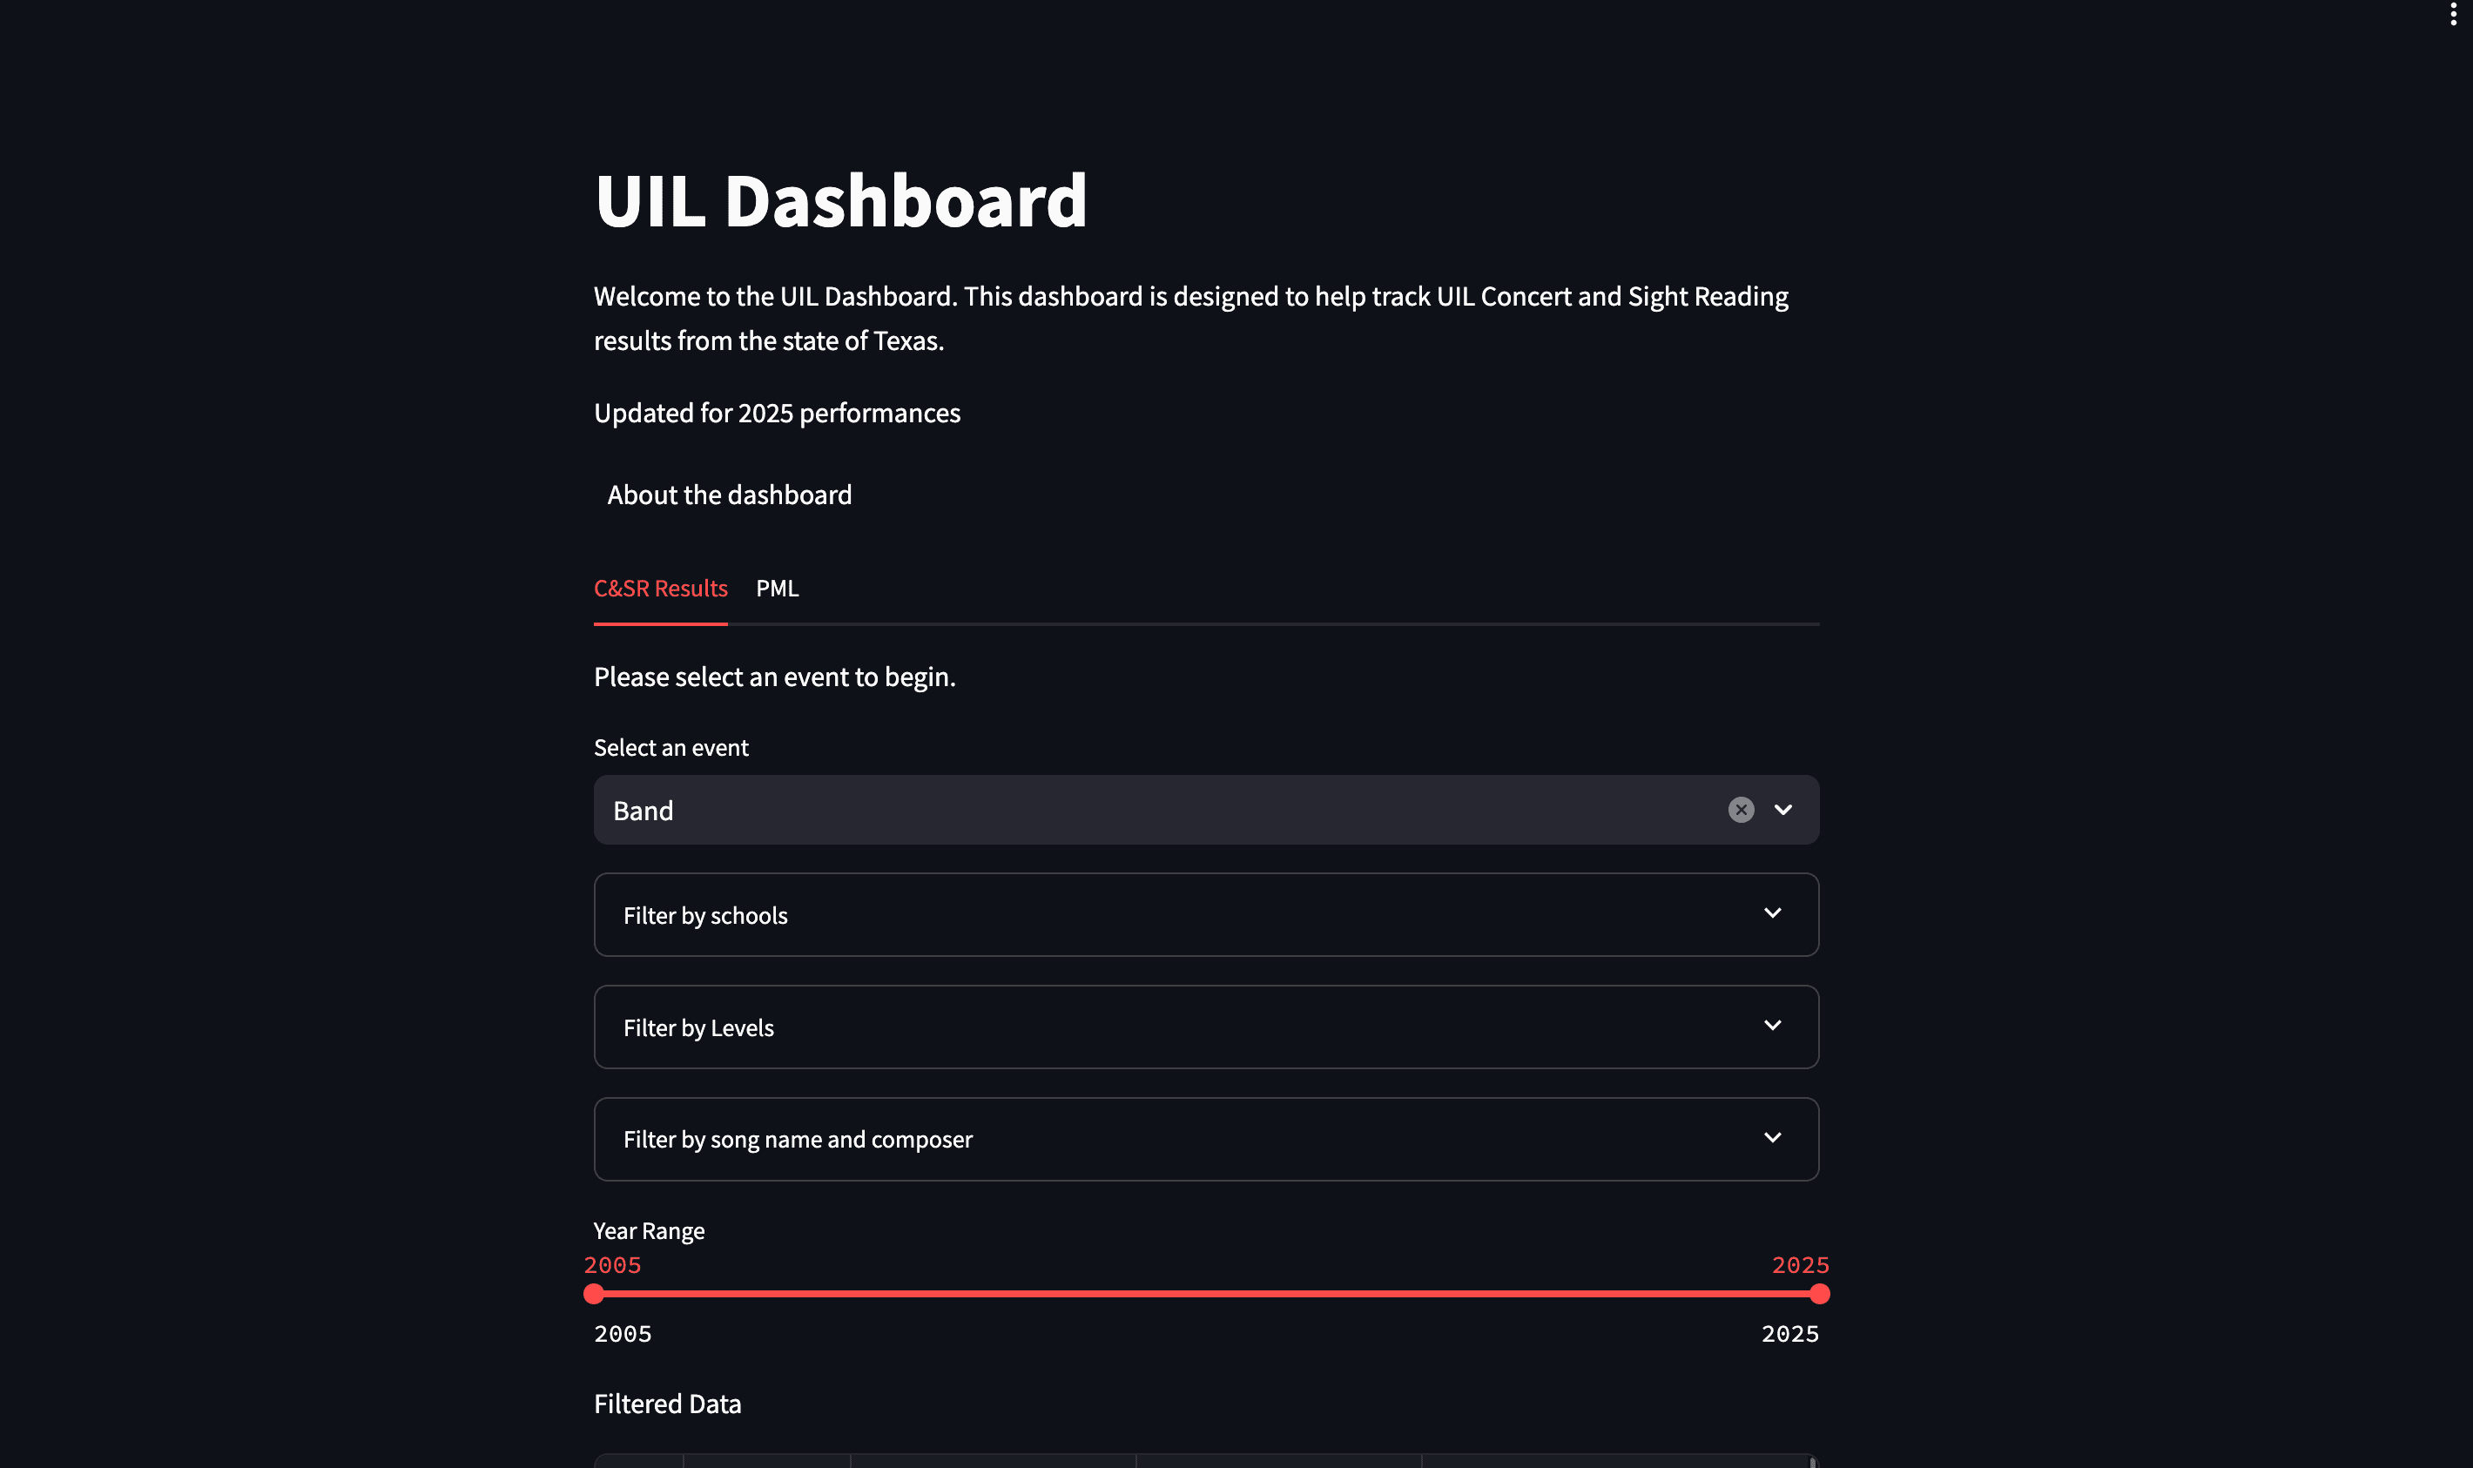Image resolution: width=2473 pixels, height=1468 pixels.
Task: Click the 2025 end of Year Range slider
Action: 1820,1293
